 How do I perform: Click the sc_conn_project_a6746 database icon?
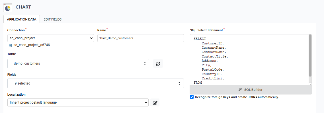pos(10,45)
